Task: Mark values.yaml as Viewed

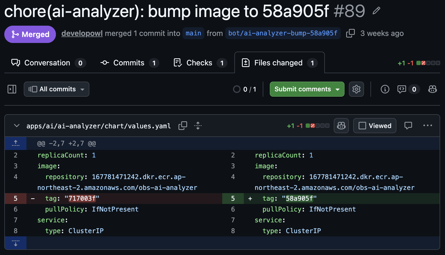Action: coord(375,126)
